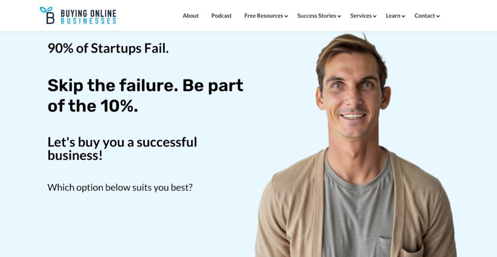Open the Contact menu
497x257 pixels.
(x=425, y=16)
